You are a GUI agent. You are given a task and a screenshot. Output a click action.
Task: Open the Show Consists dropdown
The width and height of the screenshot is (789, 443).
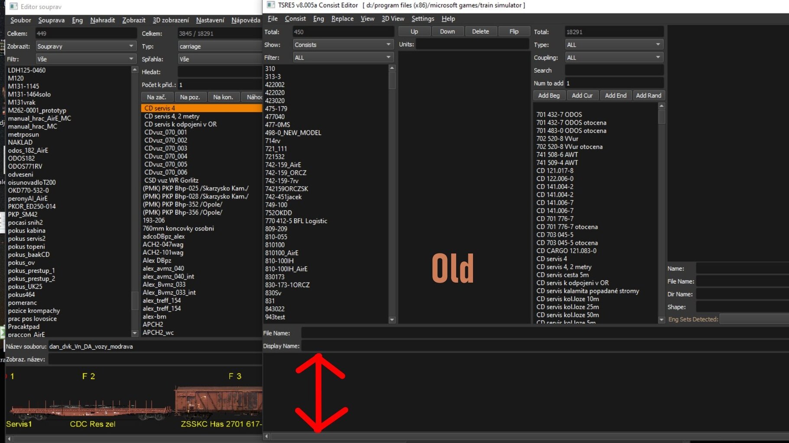pyautogui.click(x=342, y=45)
